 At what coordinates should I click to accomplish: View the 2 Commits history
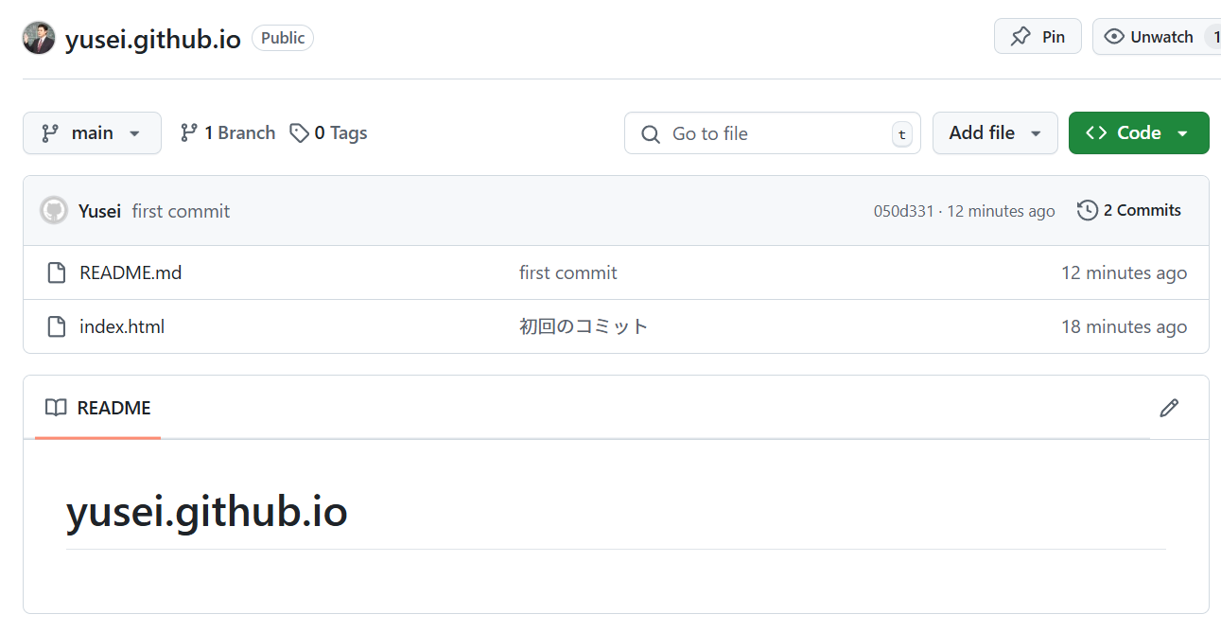click(1142, 210)
